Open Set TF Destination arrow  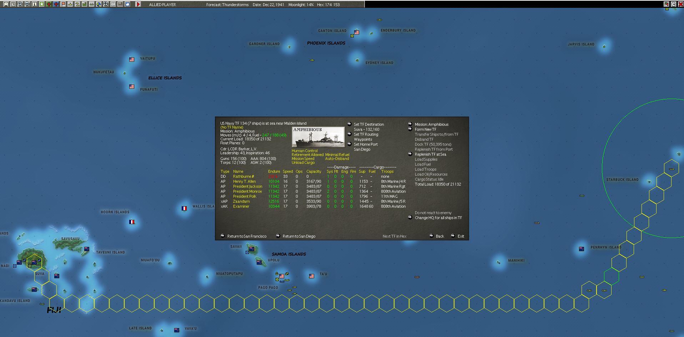(349, 124)
